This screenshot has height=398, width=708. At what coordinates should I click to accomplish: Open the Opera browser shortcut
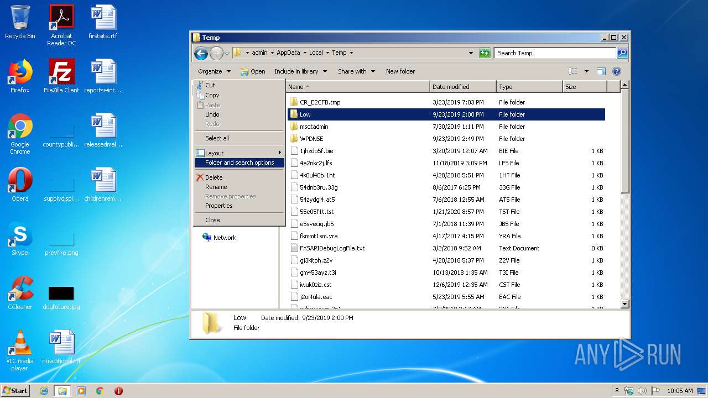20,185
